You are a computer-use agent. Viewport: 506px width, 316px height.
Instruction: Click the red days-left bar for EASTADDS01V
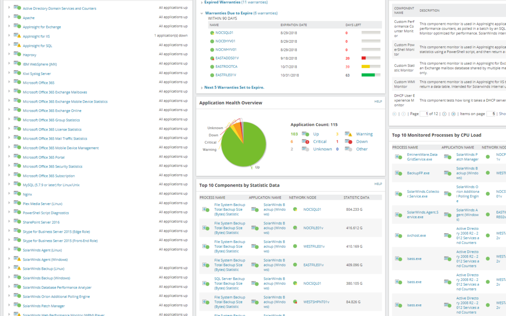(364, 59)
